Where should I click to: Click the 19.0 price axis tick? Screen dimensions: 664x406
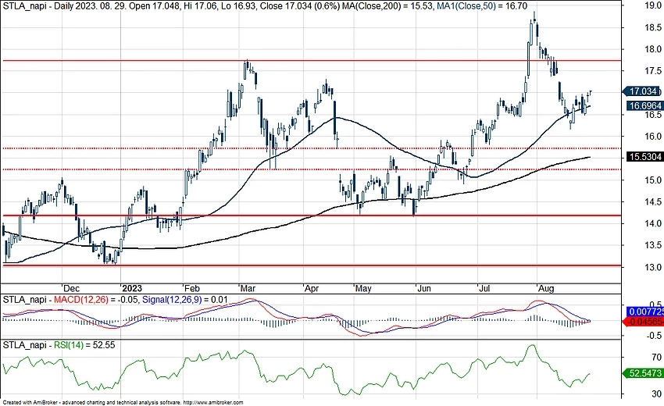pos(653,5)
